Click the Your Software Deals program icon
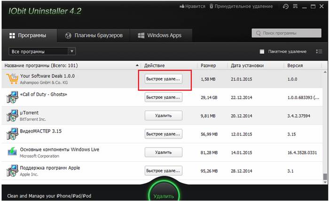 coord(11,79)
